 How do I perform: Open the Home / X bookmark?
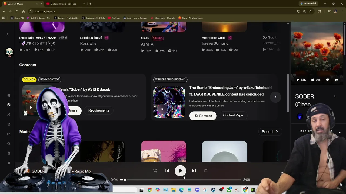[x=17, y=18]
